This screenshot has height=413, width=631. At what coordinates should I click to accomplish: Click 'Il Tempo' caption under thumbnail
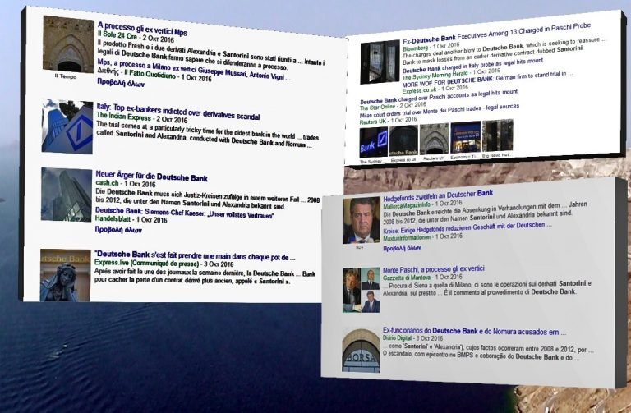[x=66, y=76]
